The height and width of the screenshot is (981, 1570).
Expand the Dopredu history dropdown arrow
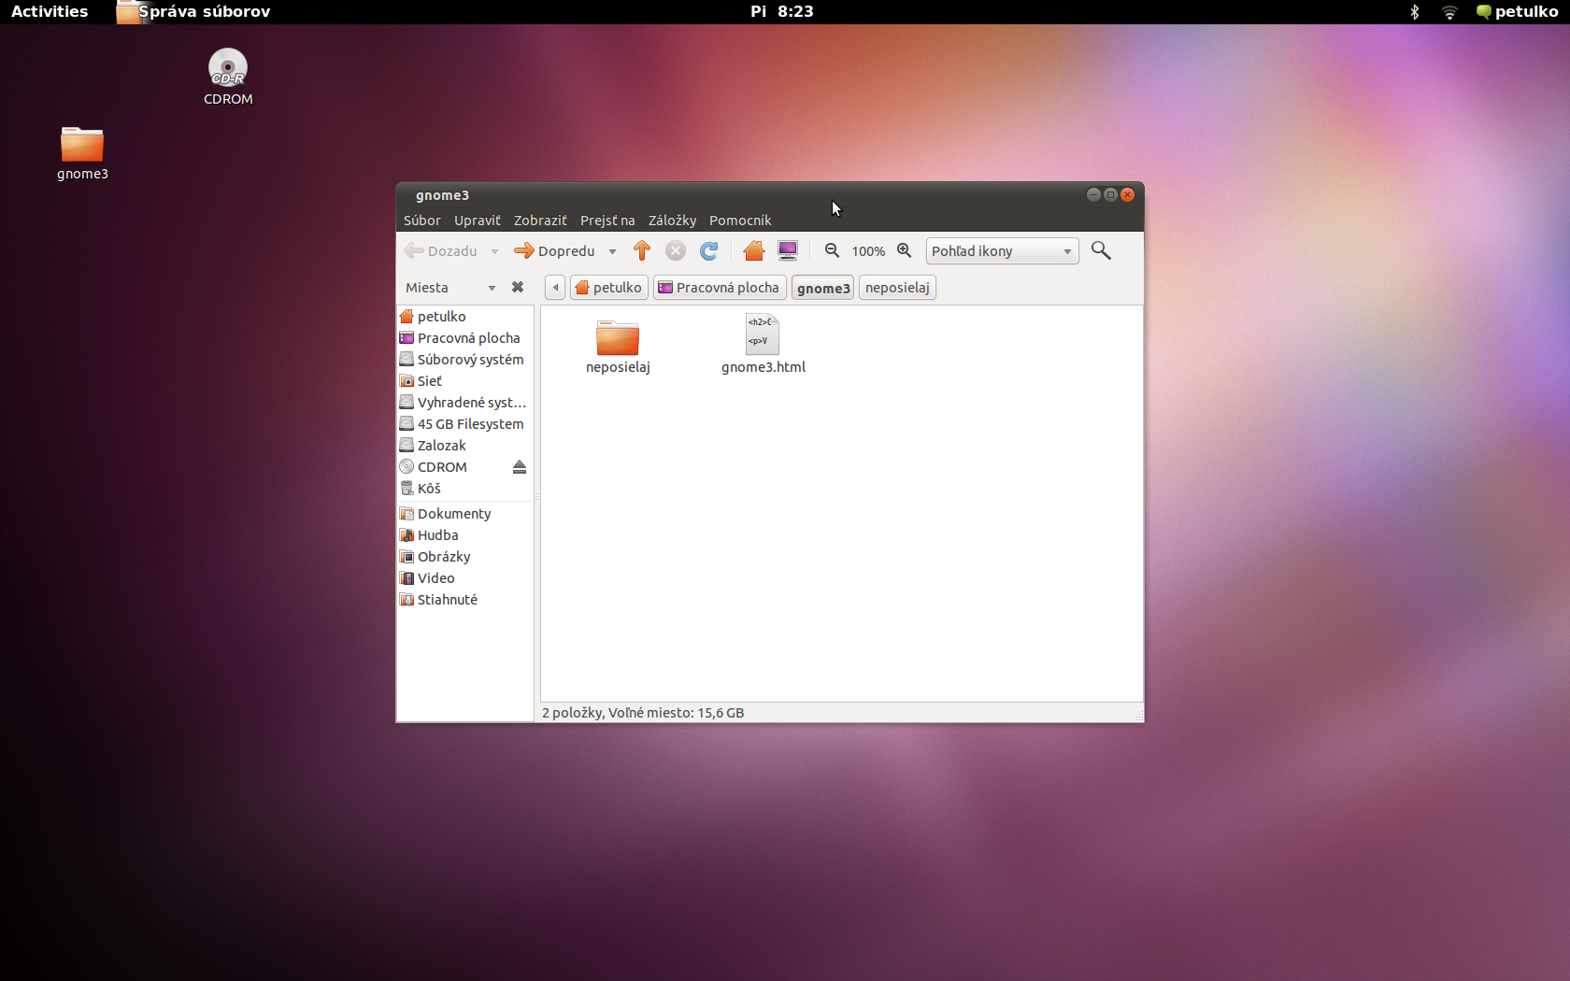pos(612,251)
